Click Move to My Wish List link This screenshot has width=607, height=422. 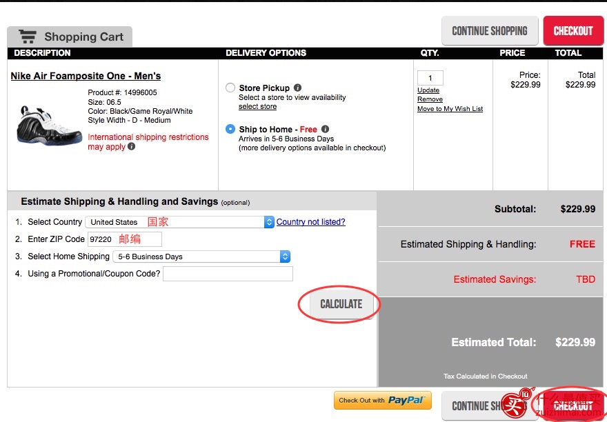[450, 109]
